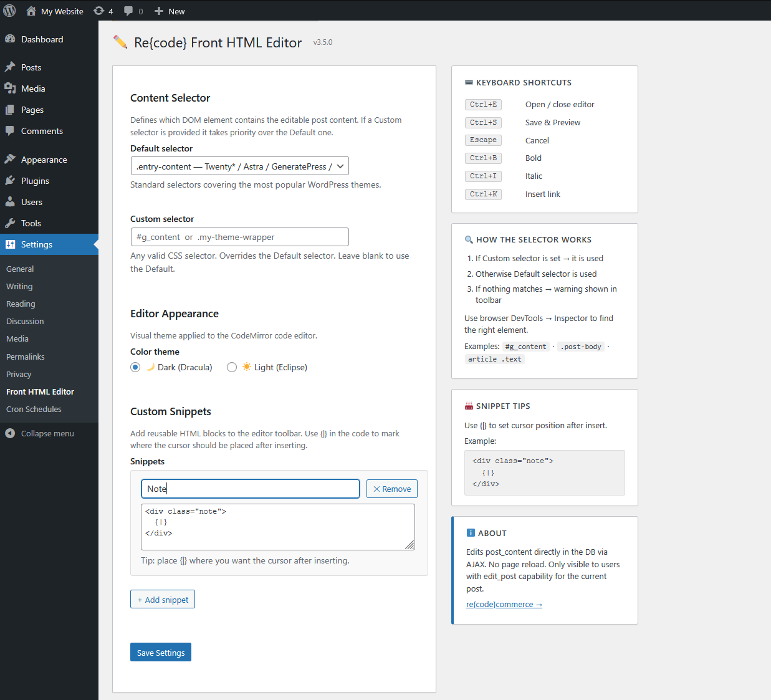771x700 pixels.
Task: Click the Custom selector input field
Action: point(239,237)
